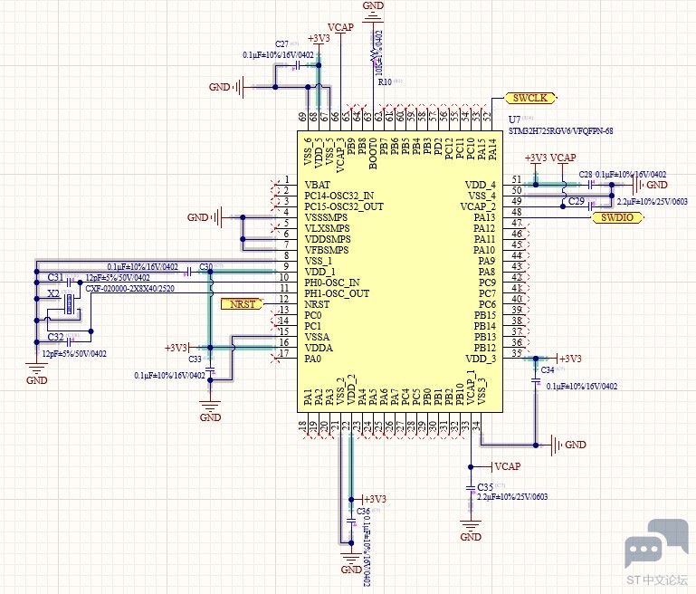
Task: Select +3V3 power label above C27
Action: [x=319, y=38]
